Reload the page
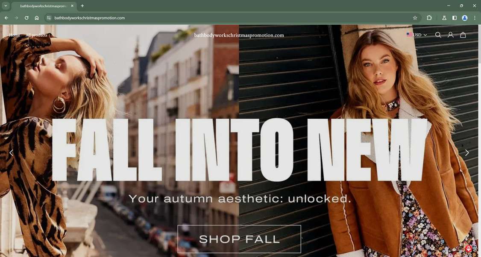The image size is (481, 257). tap(26, 18)
